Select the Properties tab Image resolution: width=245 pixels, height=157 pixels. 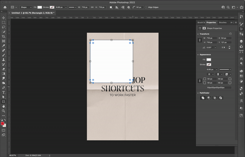(x=211, y=22)
